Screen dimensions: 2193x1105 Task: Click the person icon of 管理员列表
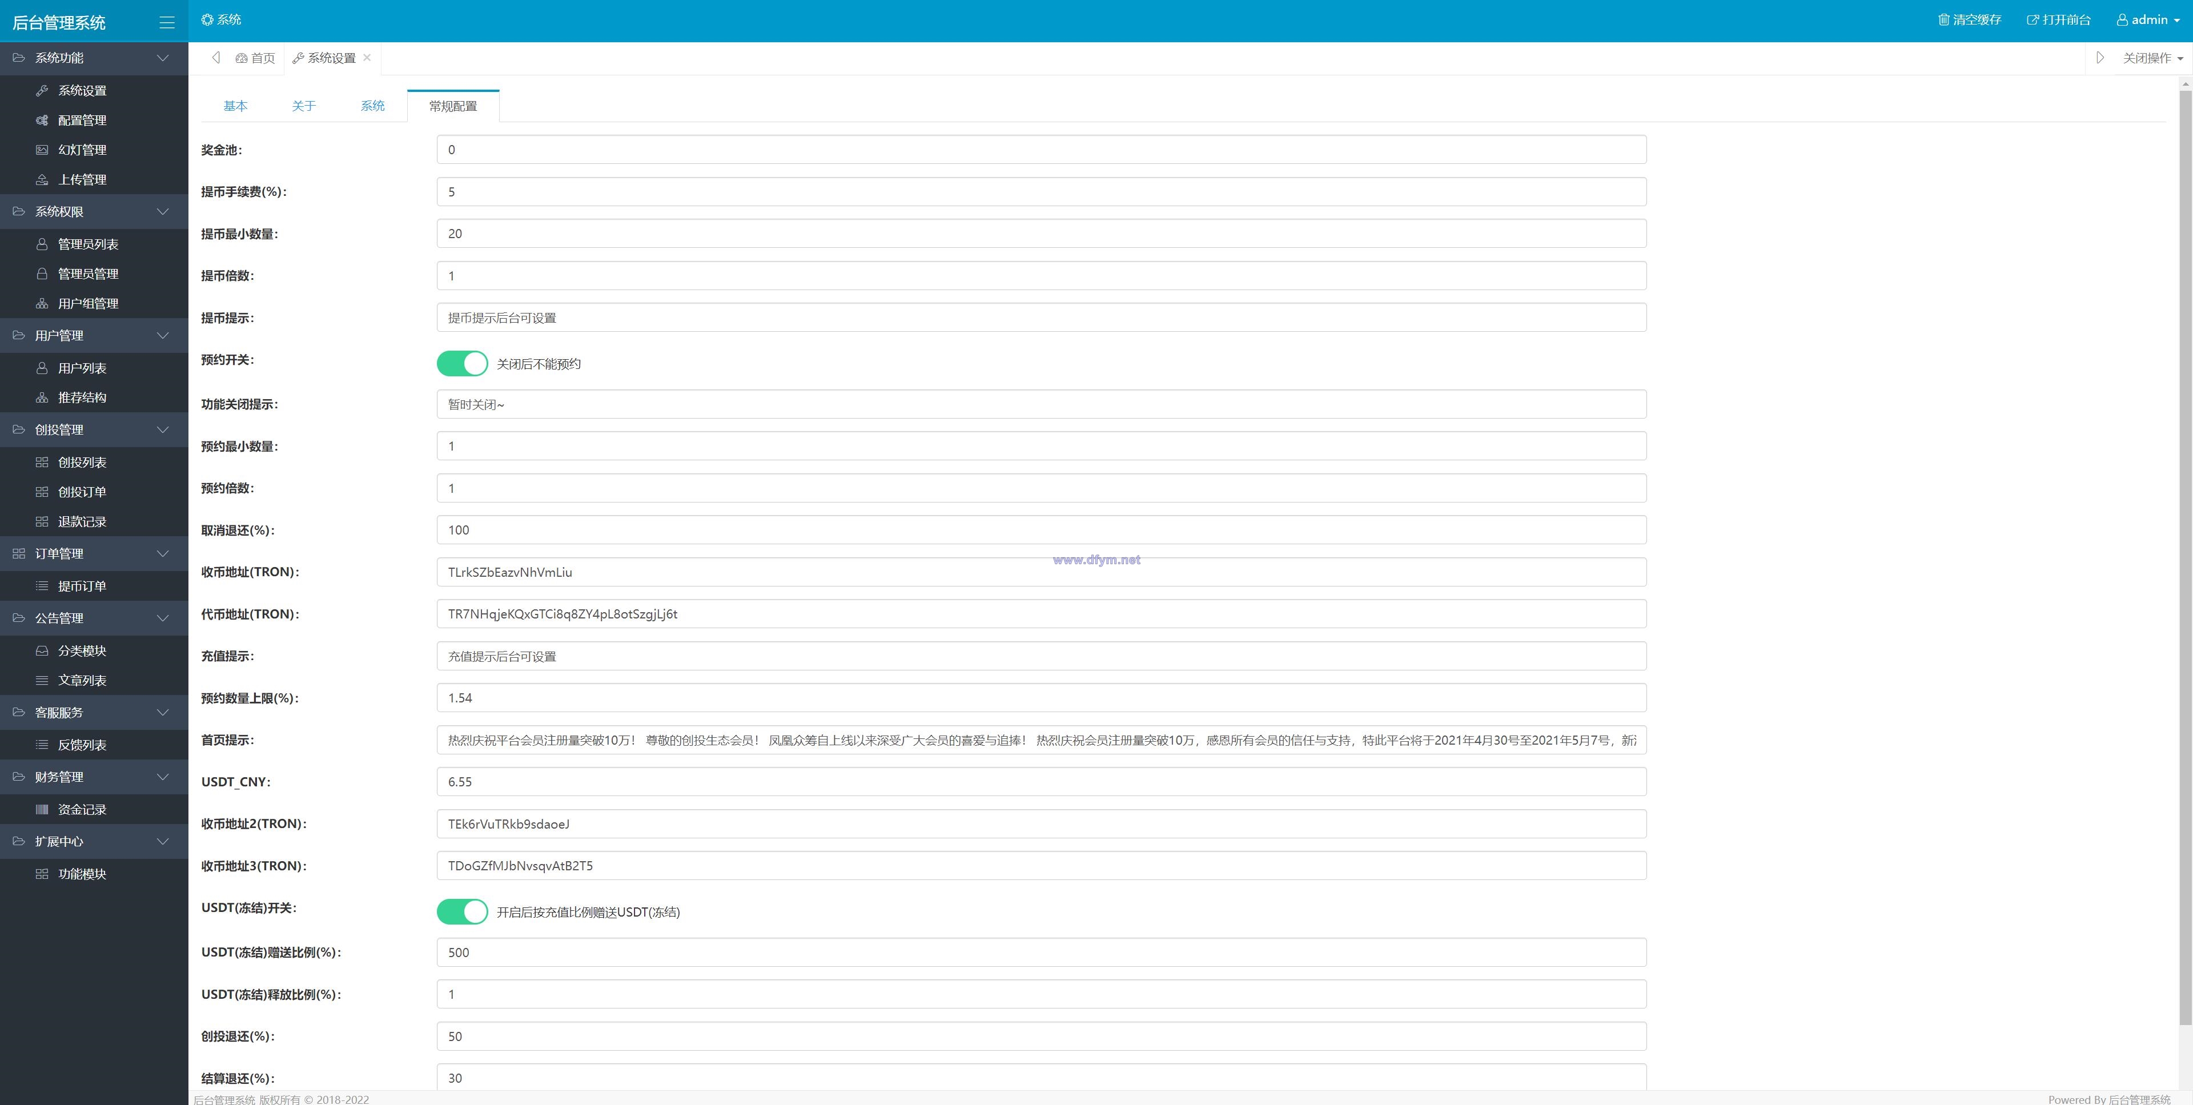click(42, 244)
